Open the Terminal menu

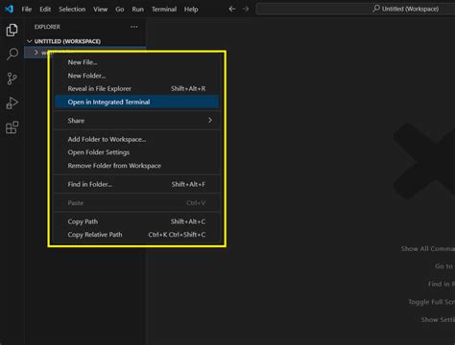[164, 10]
